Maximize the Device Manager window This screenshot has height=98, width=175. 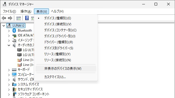coord(156,4)
